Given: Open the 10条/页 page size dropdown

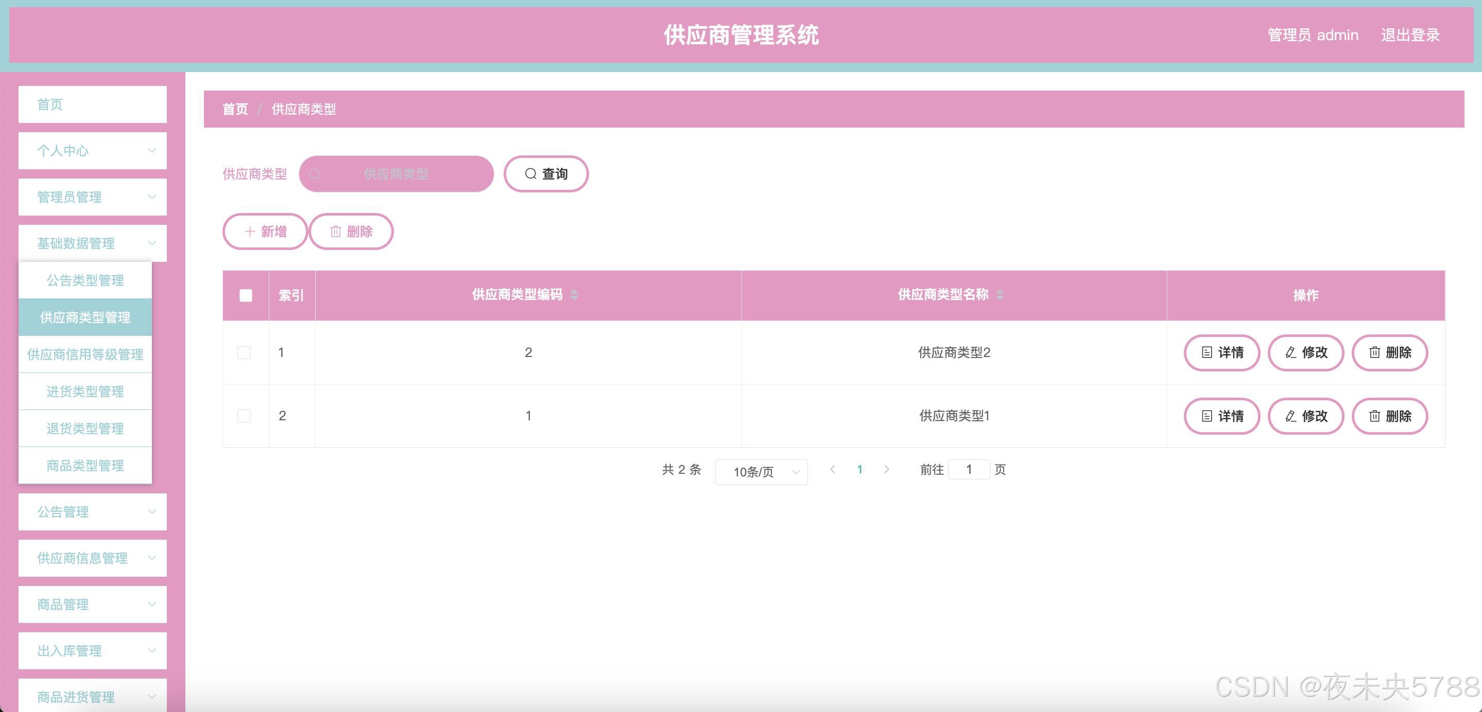Looking at the screenshot, I should tap(761, 472).
